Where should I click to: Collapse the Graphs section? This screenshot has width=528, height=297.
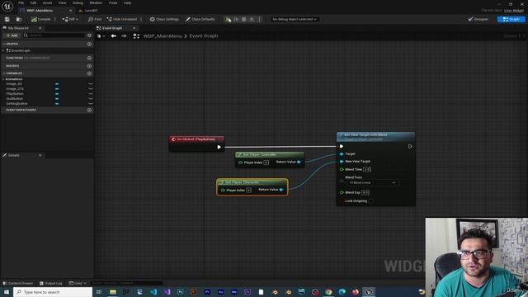tap(3, 44)
